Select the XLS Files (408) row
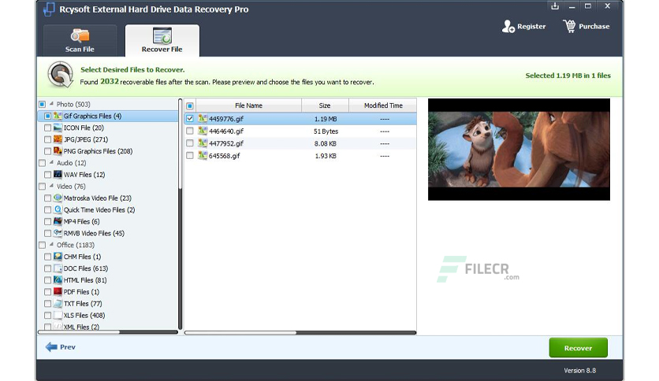 [x=108, y=316]
